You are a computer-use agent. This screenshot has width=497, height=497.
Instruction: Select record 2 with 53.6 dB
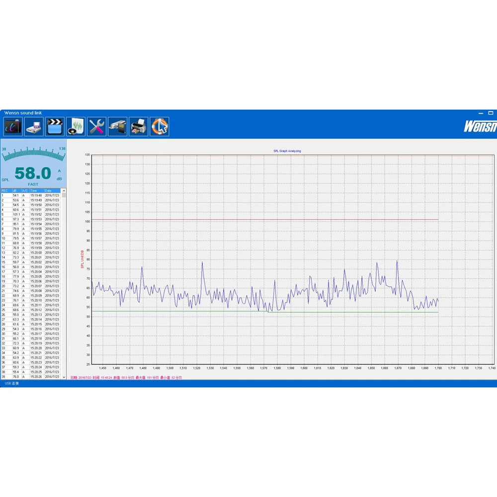tap(31, 200)
